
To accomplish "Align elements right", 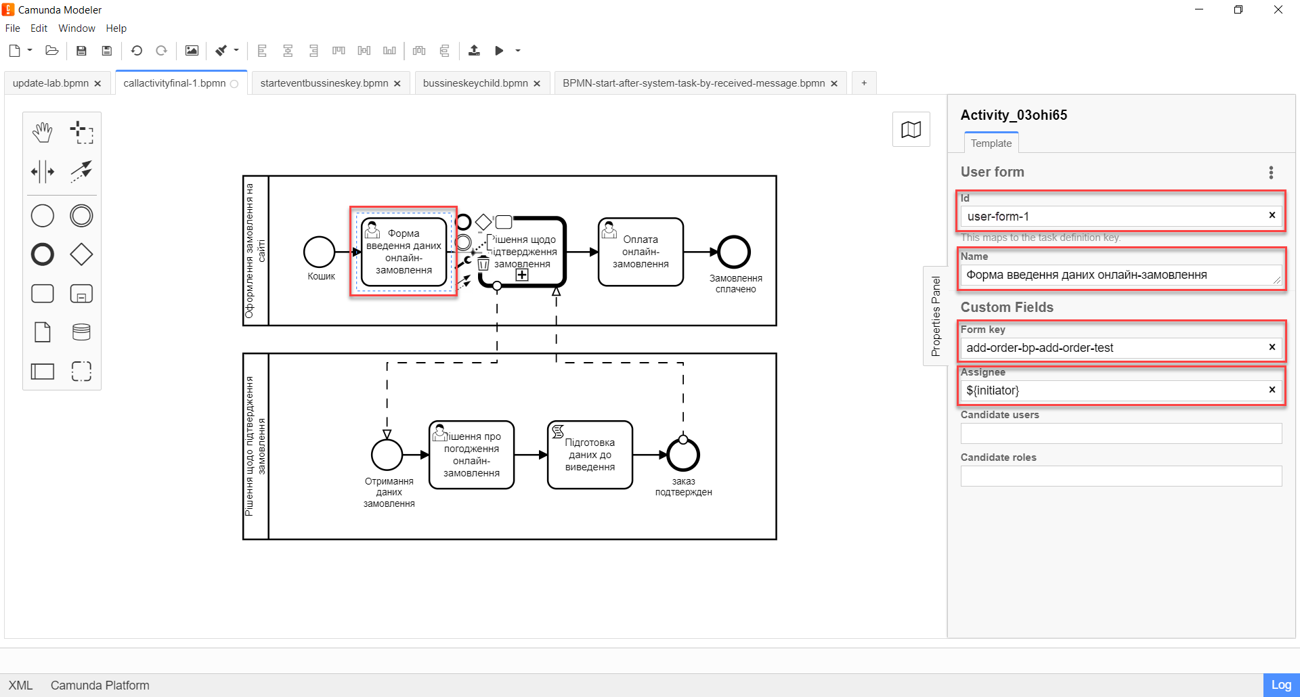I will point(313,51).
